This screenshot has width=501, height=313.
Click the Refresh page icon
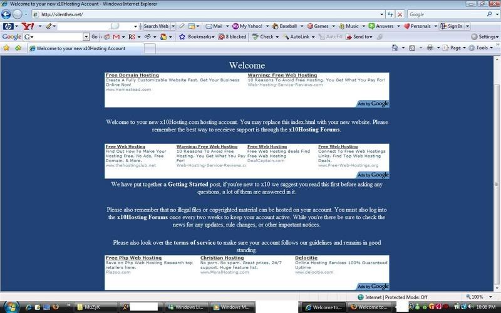click(x=390, y=14)
